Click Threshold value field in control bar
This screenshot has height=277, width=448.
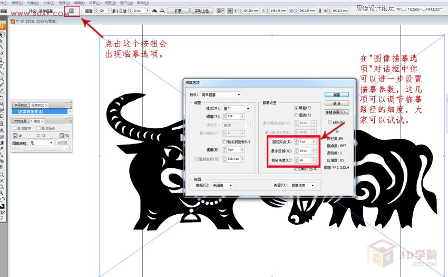point(103,11)
